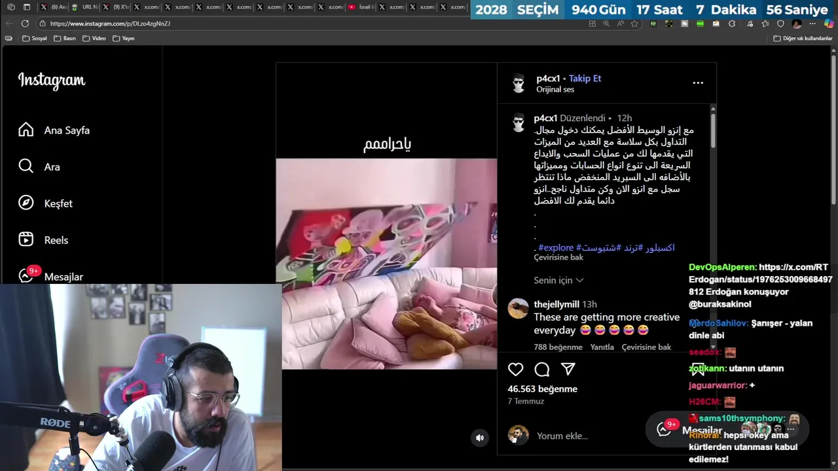The image size is (838, 471).
Task: Open Video bookmarks folder
Action: 94,39
